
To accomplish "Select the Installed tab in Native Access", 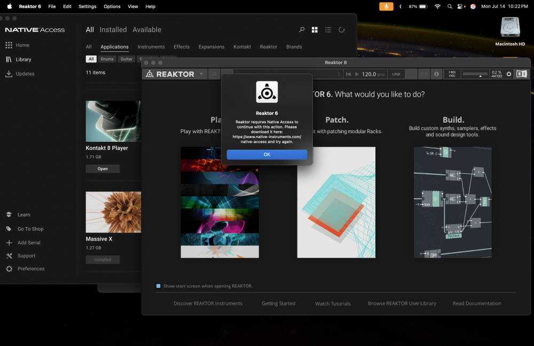I will click(113, 30).
